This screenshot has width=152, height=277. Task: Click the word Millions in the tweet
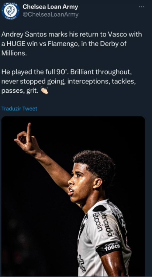[x=14, y=53]
